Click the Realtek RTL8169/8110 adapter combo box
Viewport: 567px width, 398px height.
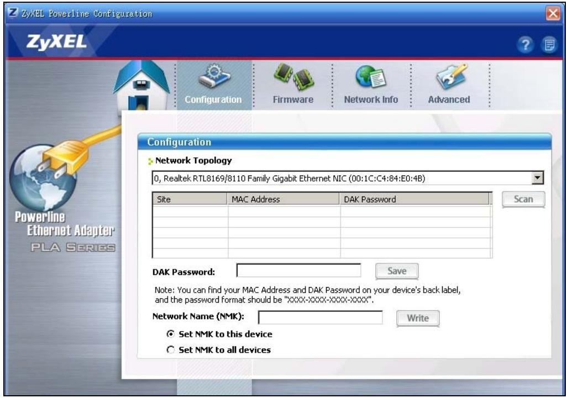pos(348,178)
